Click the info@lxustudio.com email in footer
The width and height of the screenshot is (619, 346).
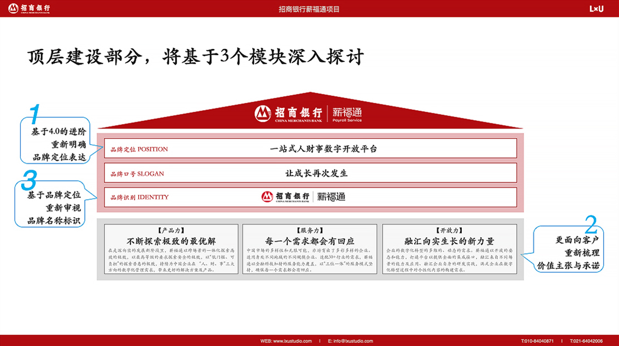click(353, 340)
